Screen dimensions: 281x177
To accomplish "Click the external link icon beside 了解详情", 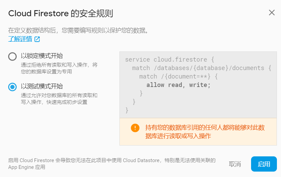I will pyautogui.click(x=37, y=39).
